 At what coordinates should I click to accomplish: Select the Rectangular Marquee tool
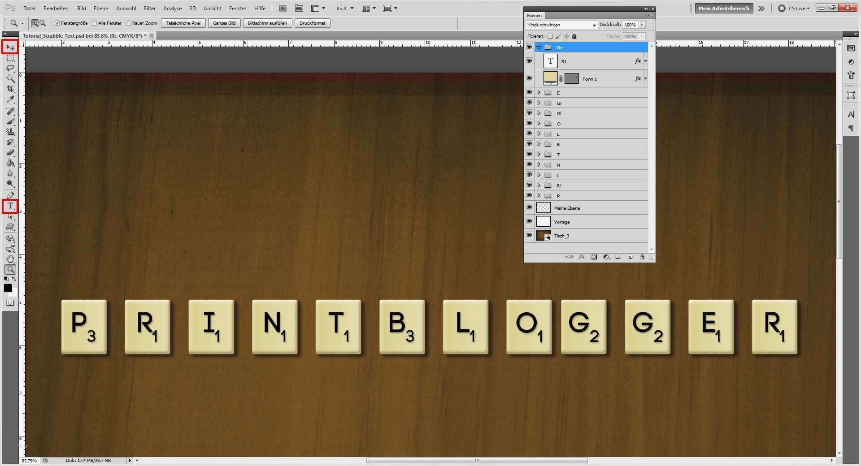coord(10,58)
